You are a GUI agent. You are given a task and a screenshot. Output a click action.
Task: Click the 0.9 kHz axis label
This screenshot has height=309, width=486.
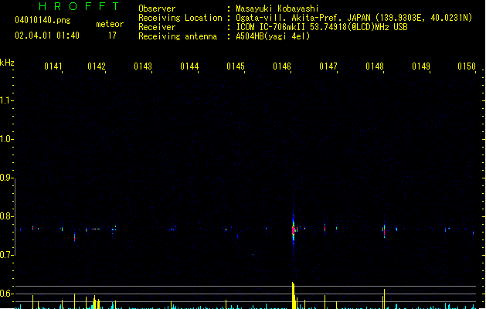coord(5,178)
